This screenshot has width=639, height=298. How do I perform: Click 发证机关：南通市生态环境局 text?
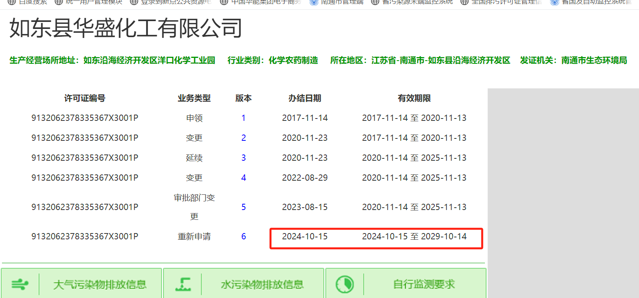pos(574,60)
